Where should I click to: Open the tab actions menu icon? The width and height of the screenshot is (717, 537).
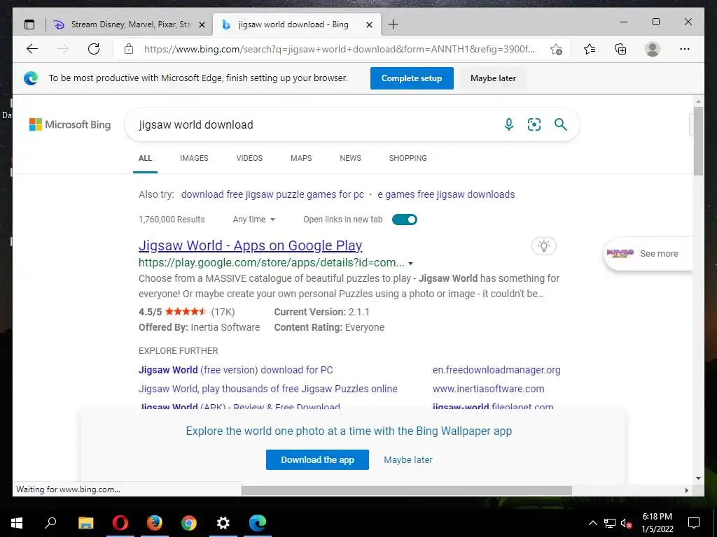[x=29, y=24]
